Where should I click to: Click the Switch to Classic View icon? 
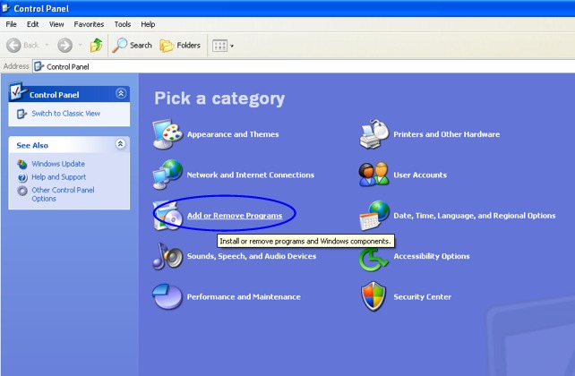click(21, 114)
